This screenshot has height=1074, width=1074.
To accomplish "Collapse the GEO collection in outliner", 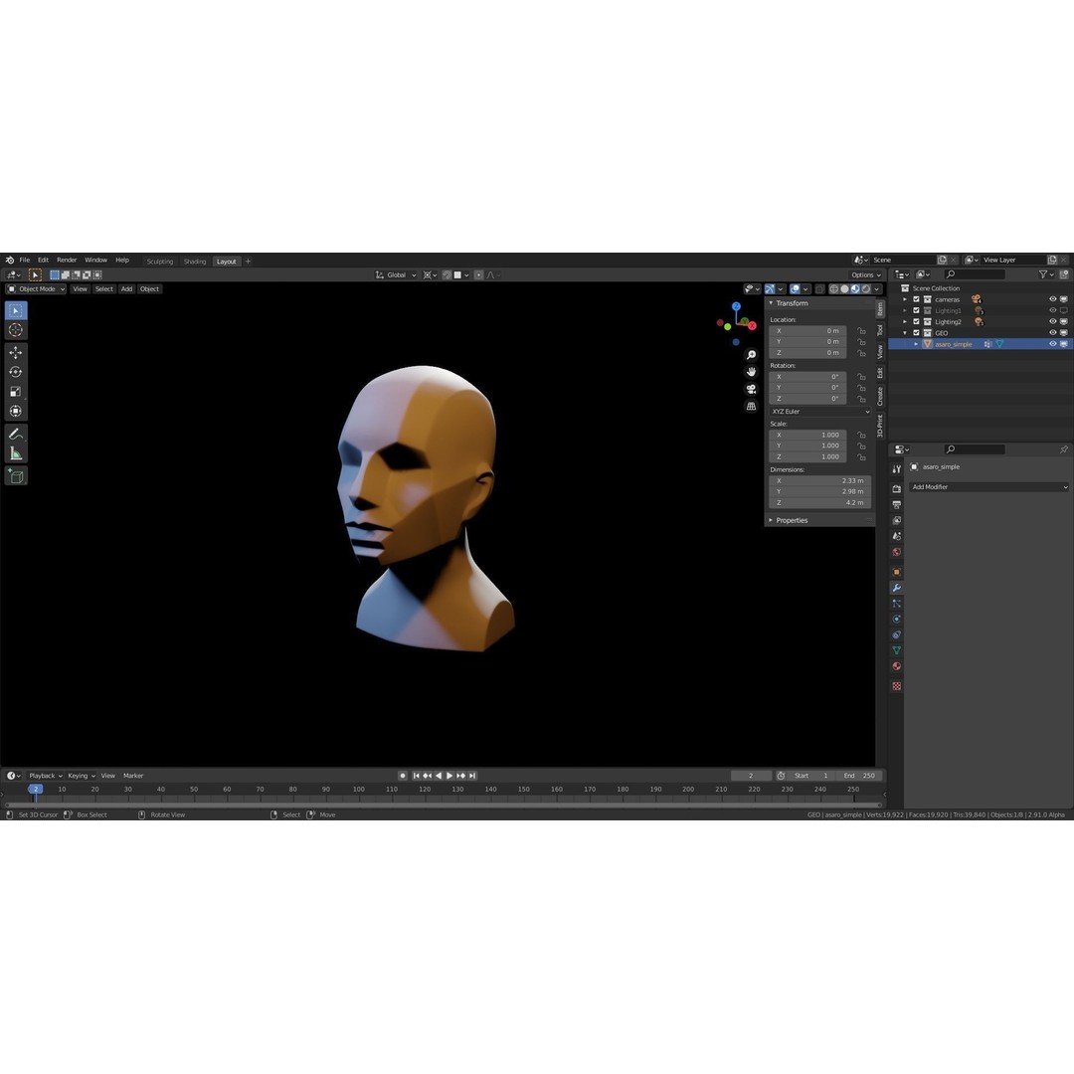I will point(905,333).
